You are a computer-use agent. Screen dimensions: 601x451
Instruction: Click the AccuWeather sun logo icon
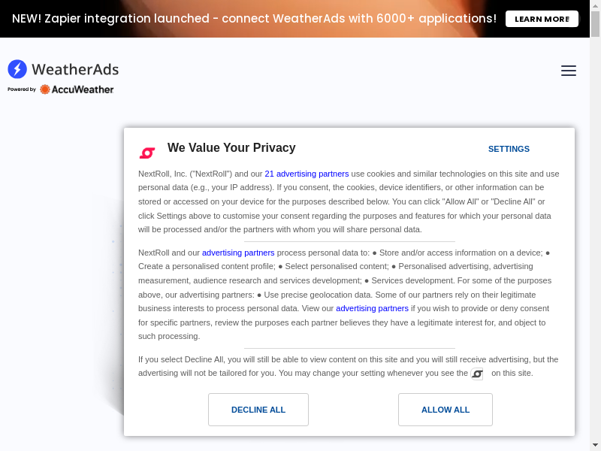[x=45, y=89]
